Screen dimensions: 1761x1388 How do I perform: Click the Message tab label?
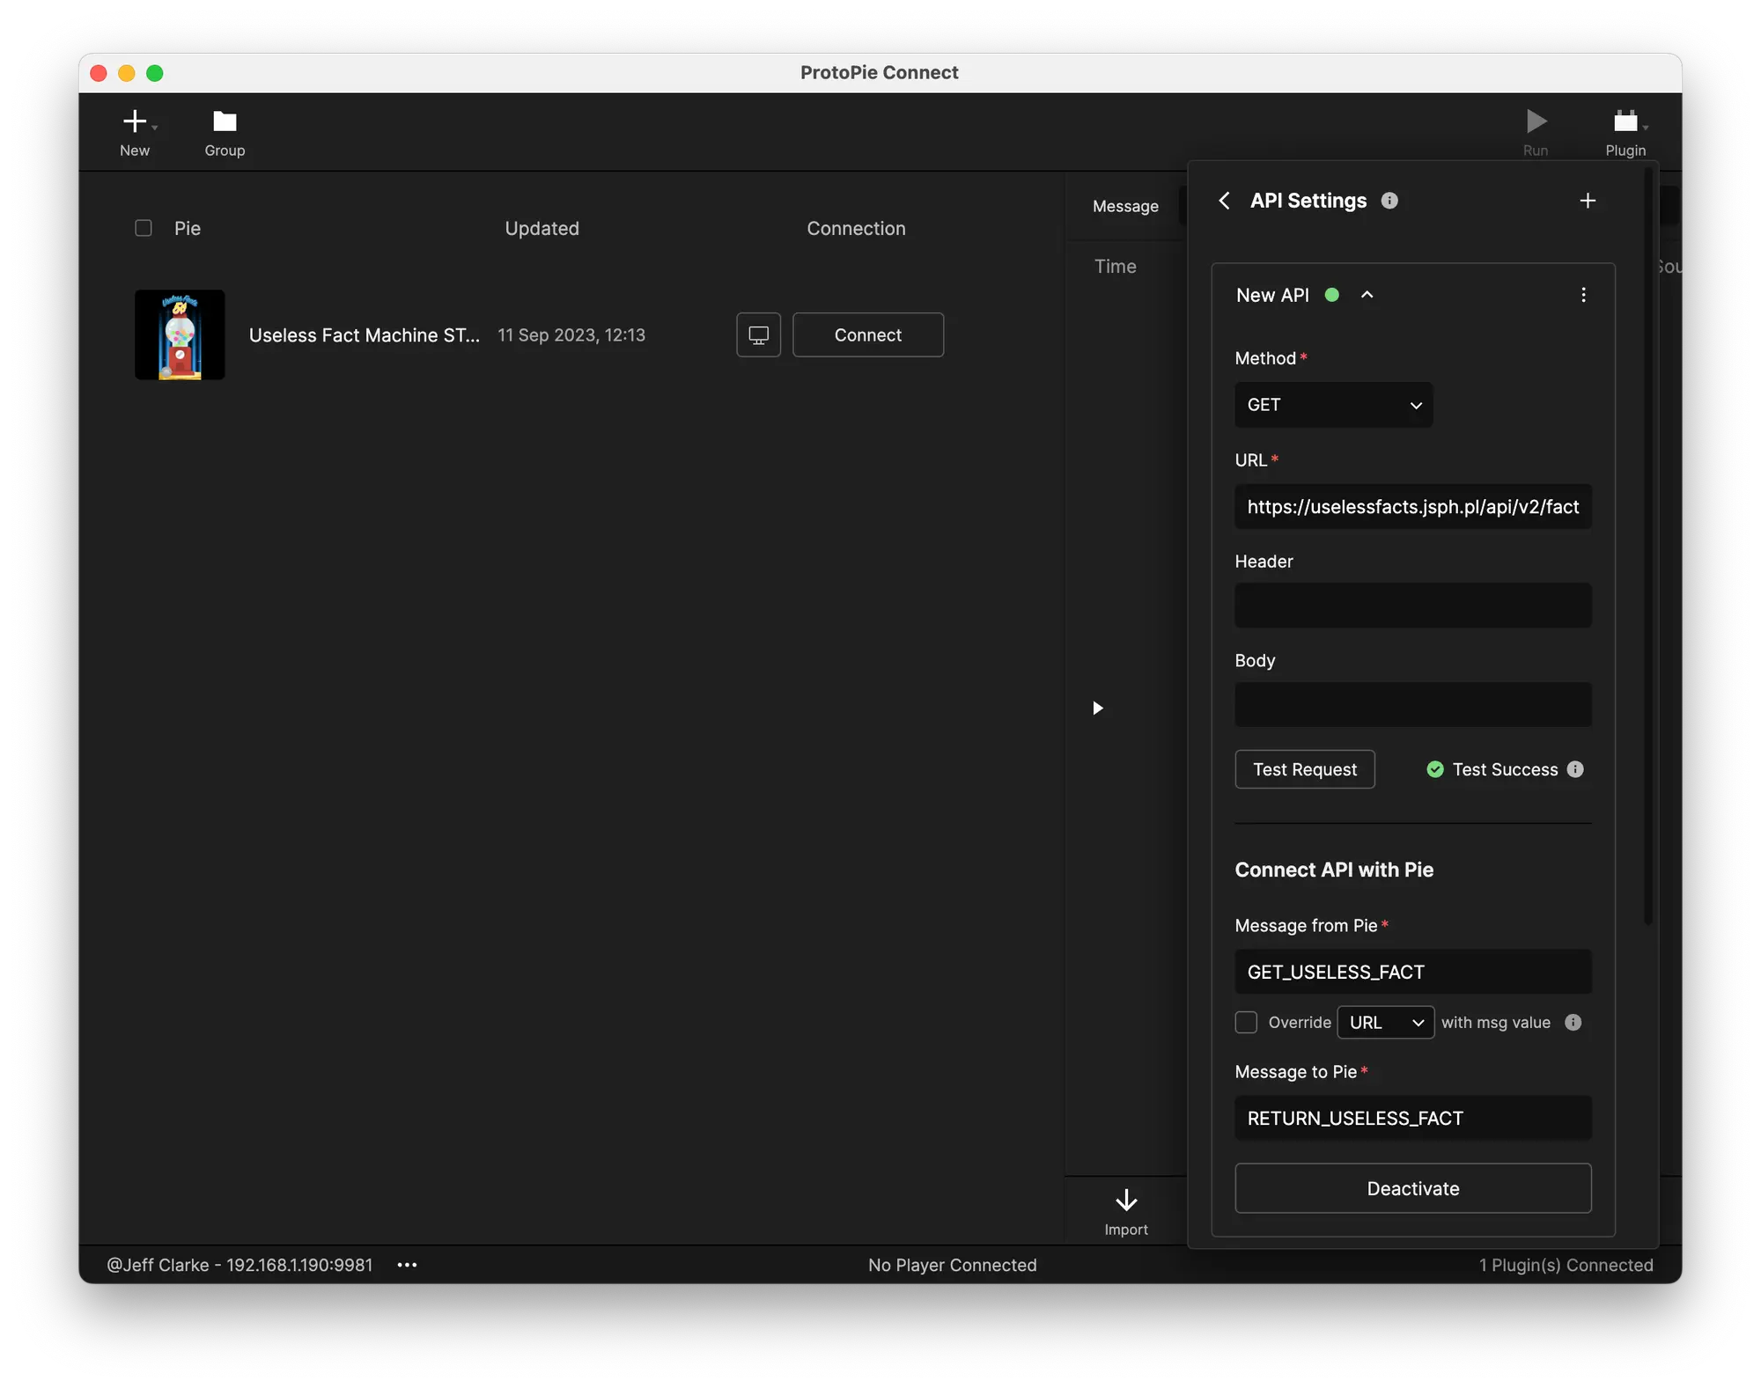1125,206
